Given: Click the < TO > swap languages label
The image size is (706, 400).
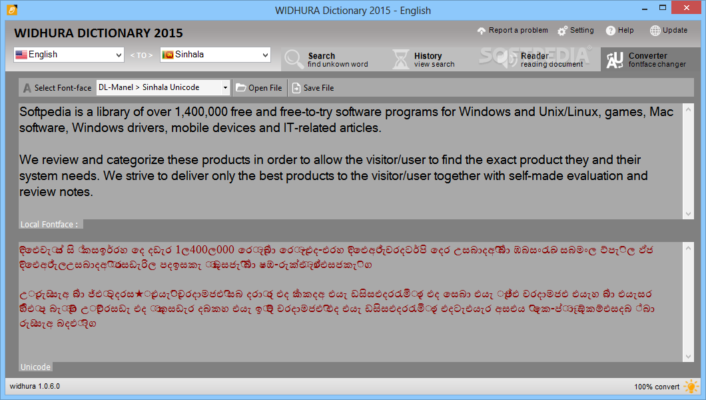Looking at the screenshot, I should coord(141,55).
